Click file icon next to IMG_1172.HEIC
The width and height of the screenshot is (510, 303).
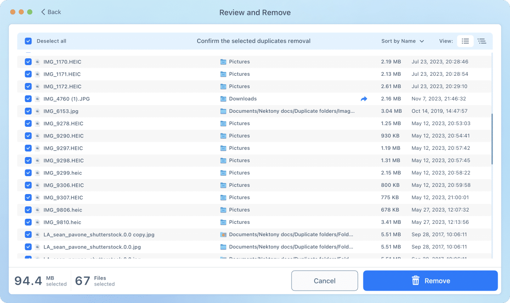pos(38,86)
